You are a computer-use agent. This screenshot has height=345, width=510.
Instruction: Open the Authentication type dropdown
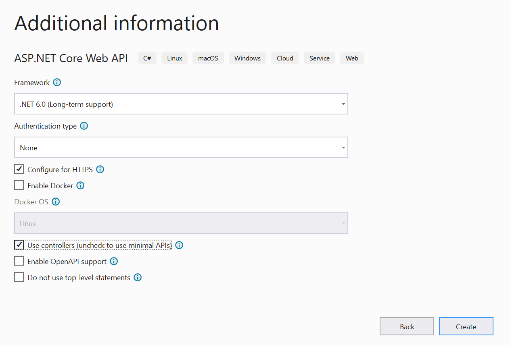point(181,148)
